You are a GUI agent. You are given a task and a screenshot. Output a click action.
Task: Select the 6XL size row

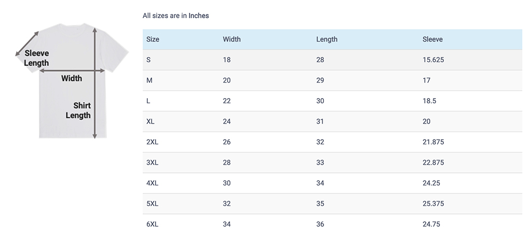[x=152, y=224]
